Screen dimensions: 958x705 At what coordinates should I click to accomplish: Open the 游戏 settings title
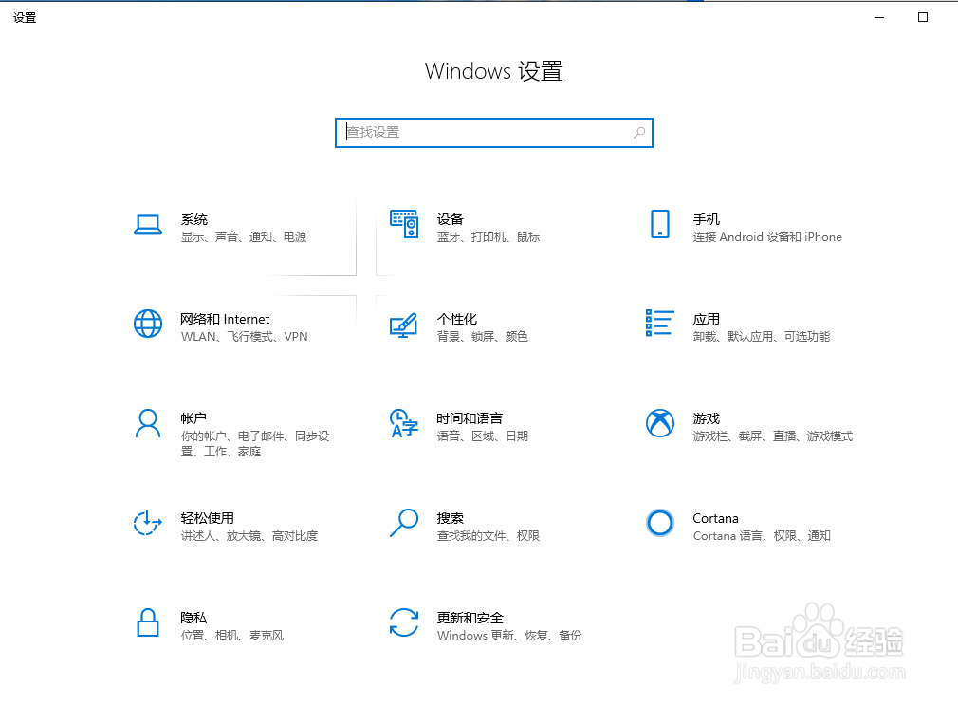[x=707, y=418]
